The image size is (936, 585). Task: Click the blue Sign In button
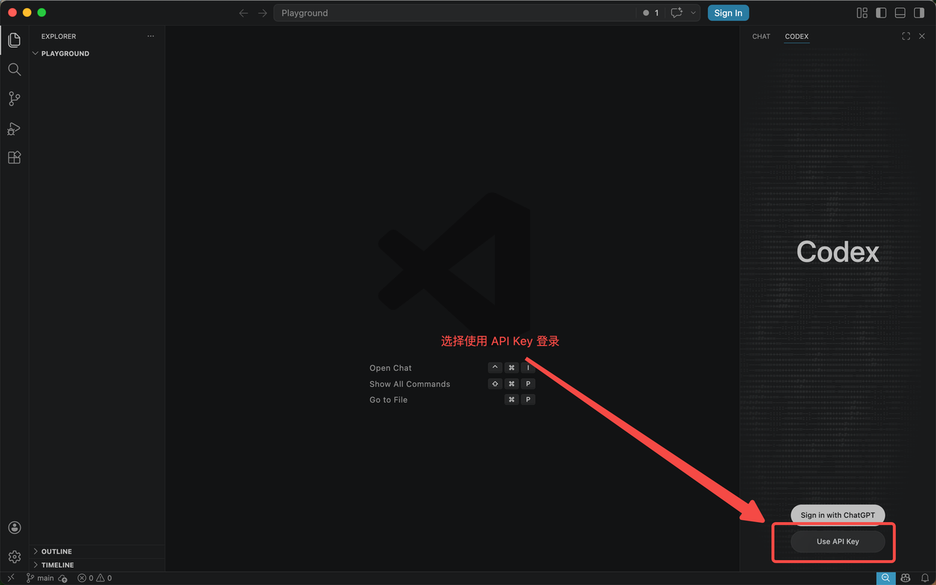pos(728,13)
